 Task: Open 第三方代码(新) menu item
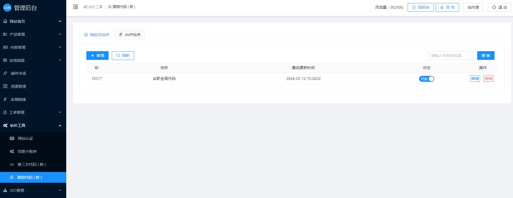pos(33,165)
